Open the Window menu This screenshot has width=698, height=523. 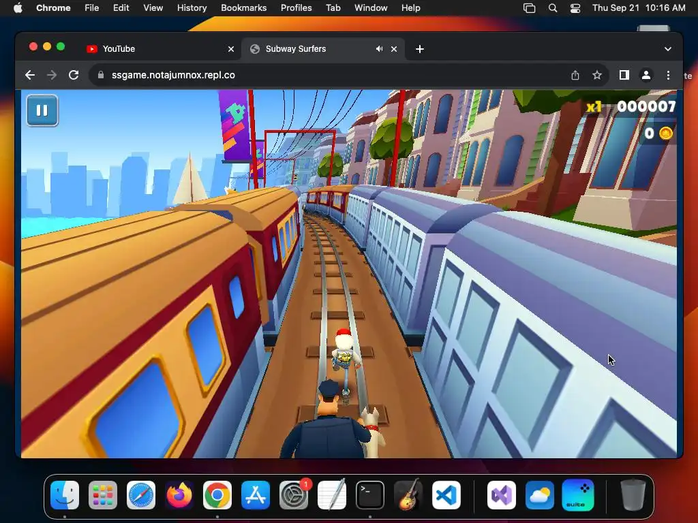tap(371, 7)
